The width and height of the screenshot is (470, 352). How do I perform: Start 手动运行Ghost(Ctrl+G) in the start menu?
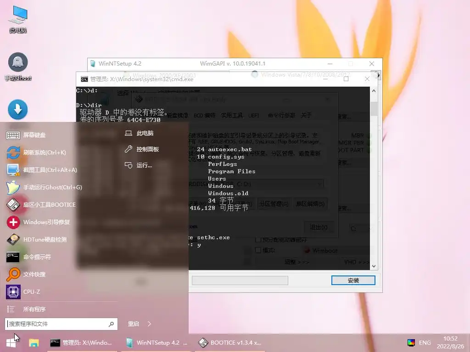(44, 187)
